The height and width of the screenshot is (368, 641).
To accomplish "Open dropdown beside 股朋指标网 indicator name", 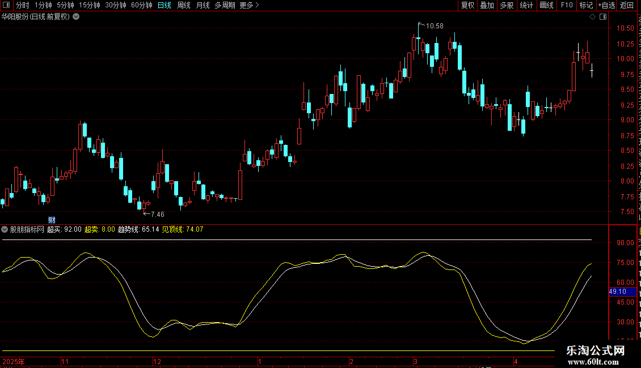I will pos(5,229).
